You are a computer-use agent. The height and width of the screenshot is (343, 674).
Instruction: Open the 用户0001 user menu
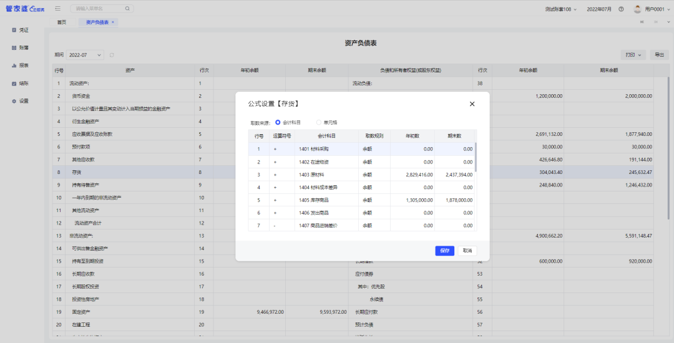(653, 9)
